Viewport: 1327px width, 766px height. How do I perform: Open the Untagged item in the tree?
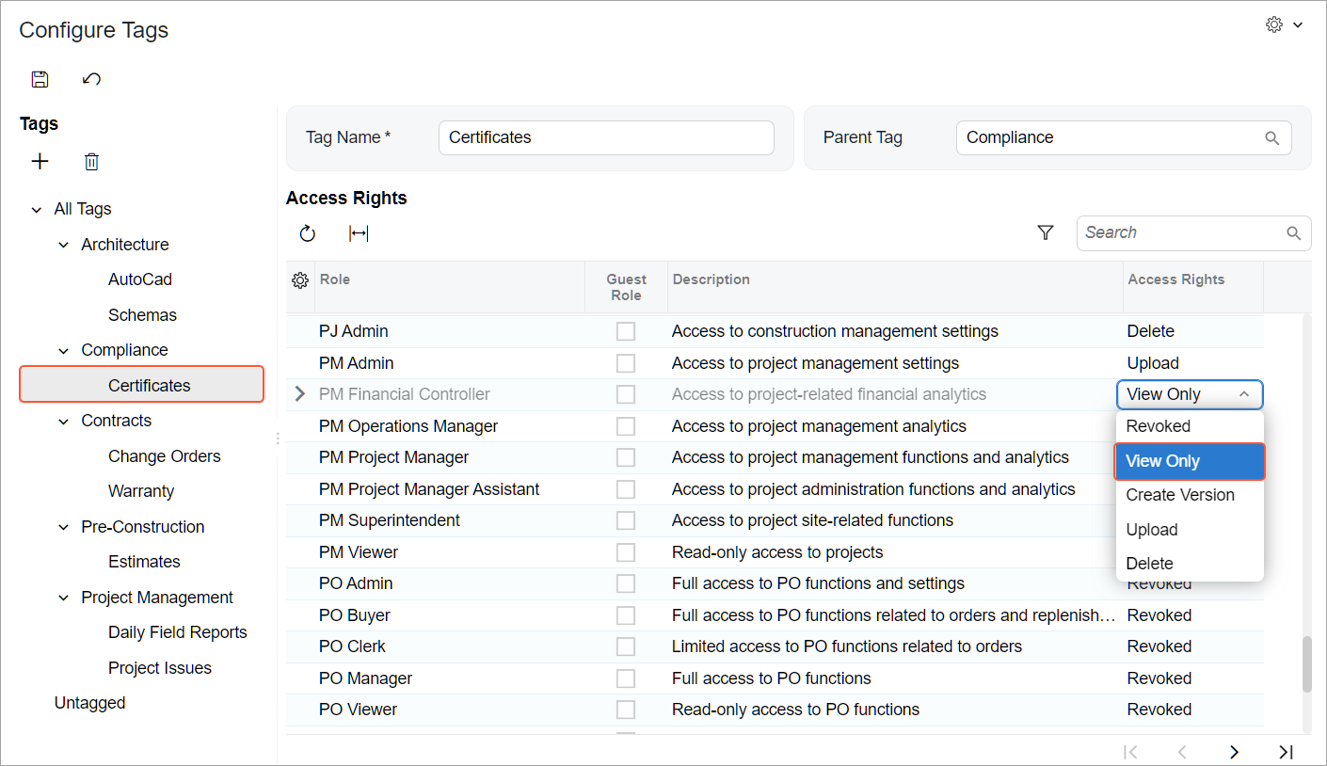click(x=90, y=703)
